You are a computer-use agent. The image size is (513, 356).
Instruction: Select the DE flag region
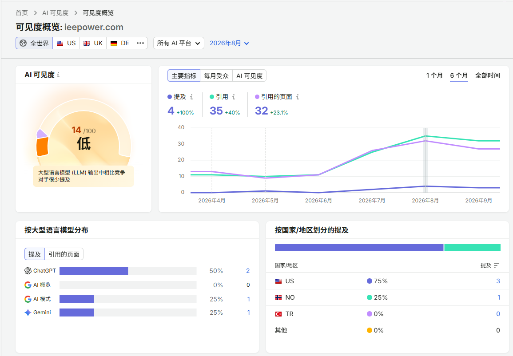click(120, 43)
